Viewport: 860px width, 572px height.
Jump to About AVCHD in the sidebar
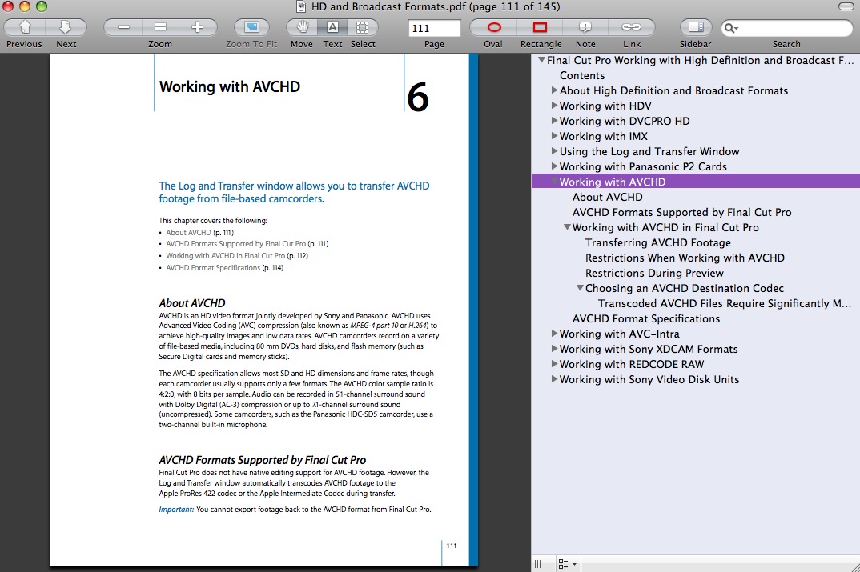pos(607,197)
